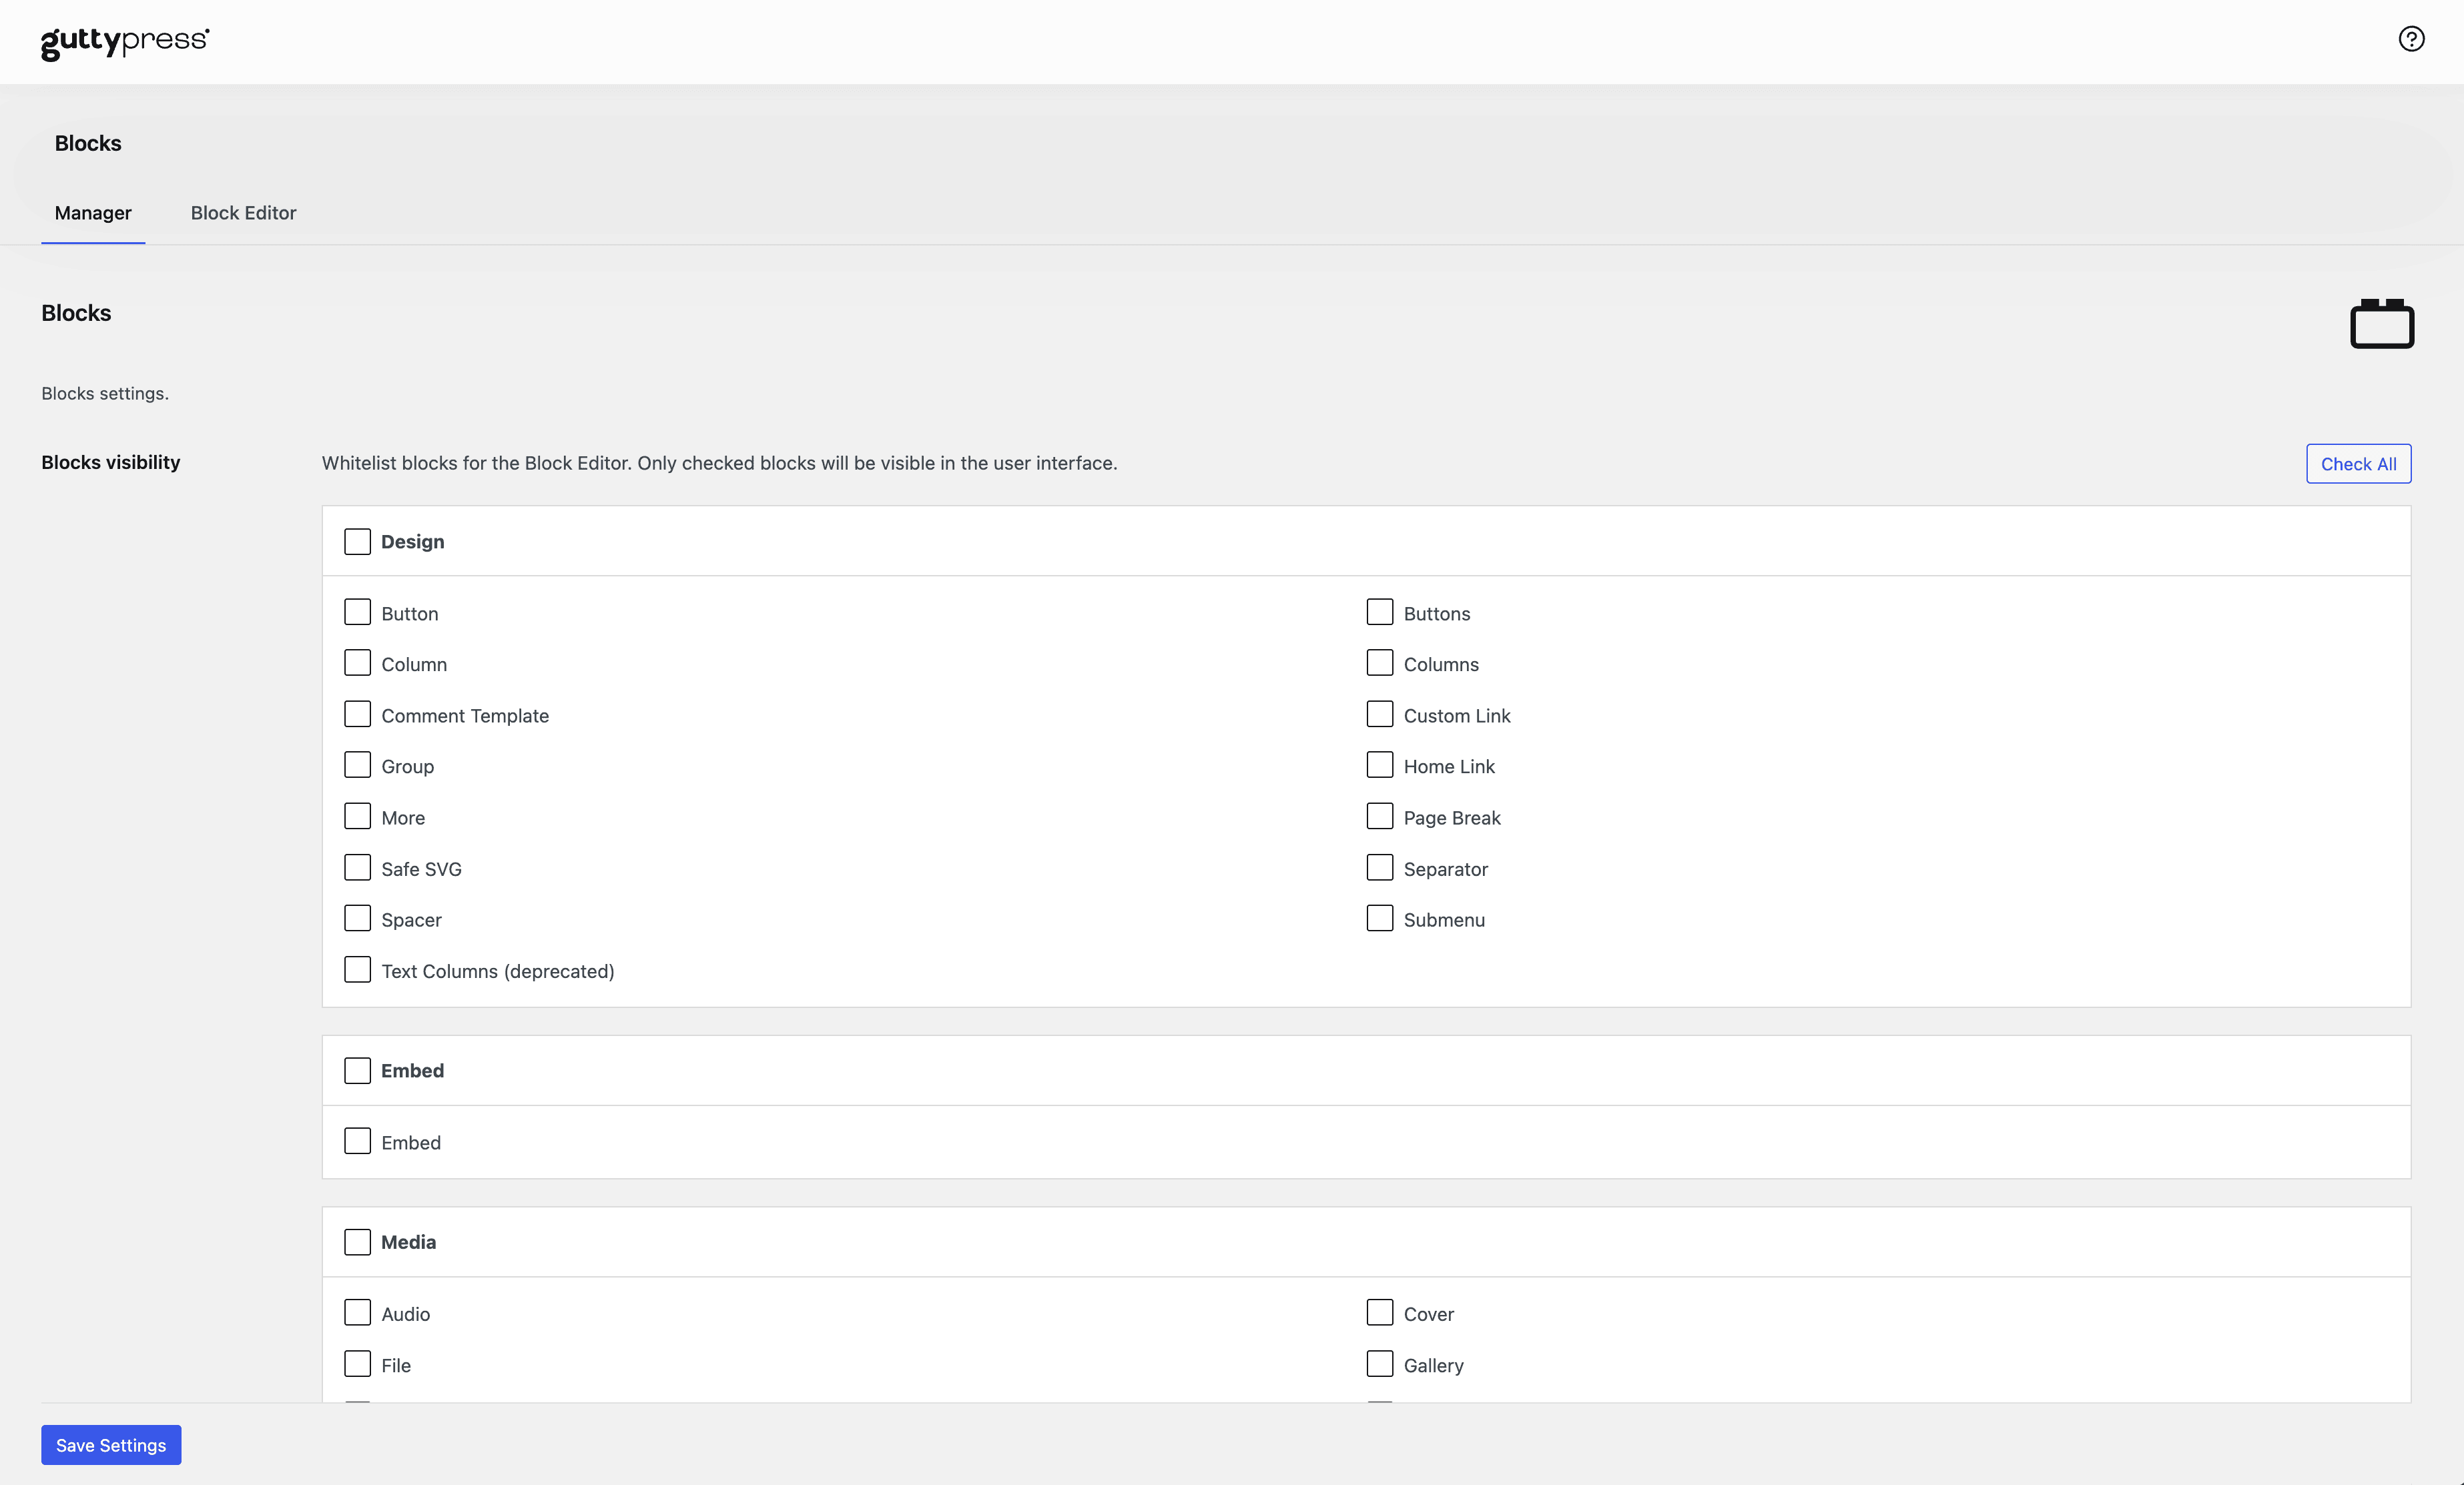This screenshot has width=2464, height=1485.
Task: Check the Submenu block checkbox
Action: coord(1379,919)
